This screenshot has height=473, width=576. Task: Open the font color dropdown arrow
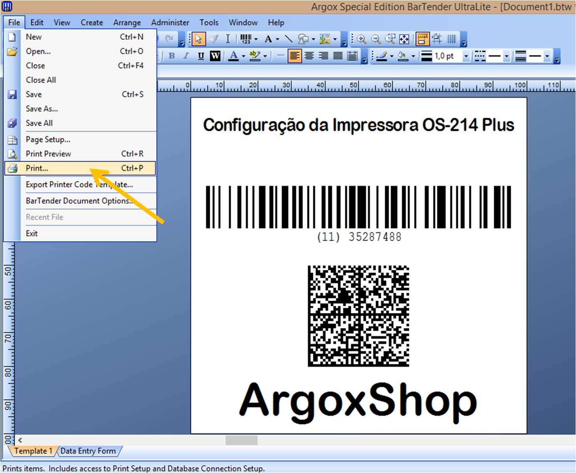tap(244, 56)
